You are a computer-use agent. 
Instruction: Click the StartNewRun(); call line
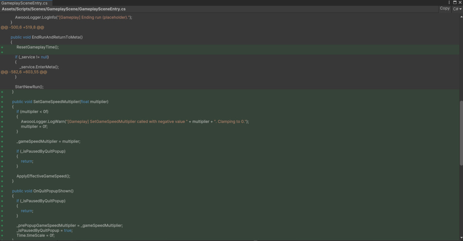pyautogui.click(x=29, y=87)
